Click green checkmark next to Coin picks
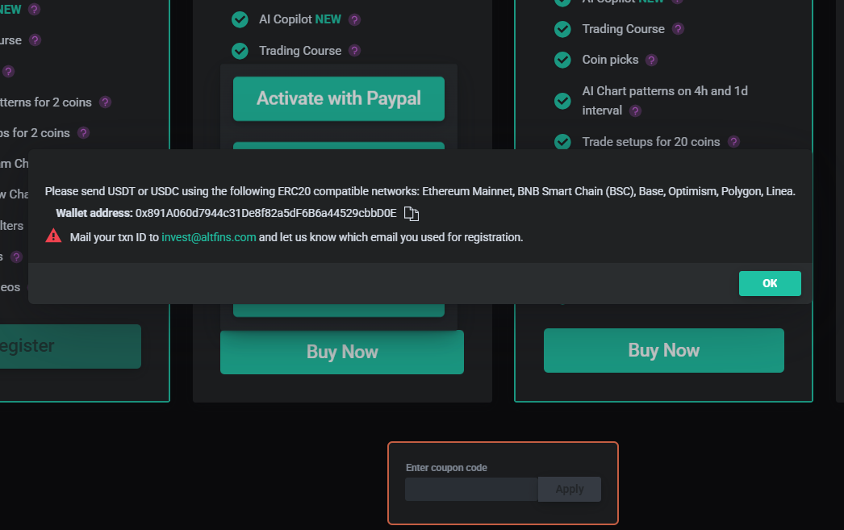The height and width of the screenshot is (530, 844). (562, 60)
